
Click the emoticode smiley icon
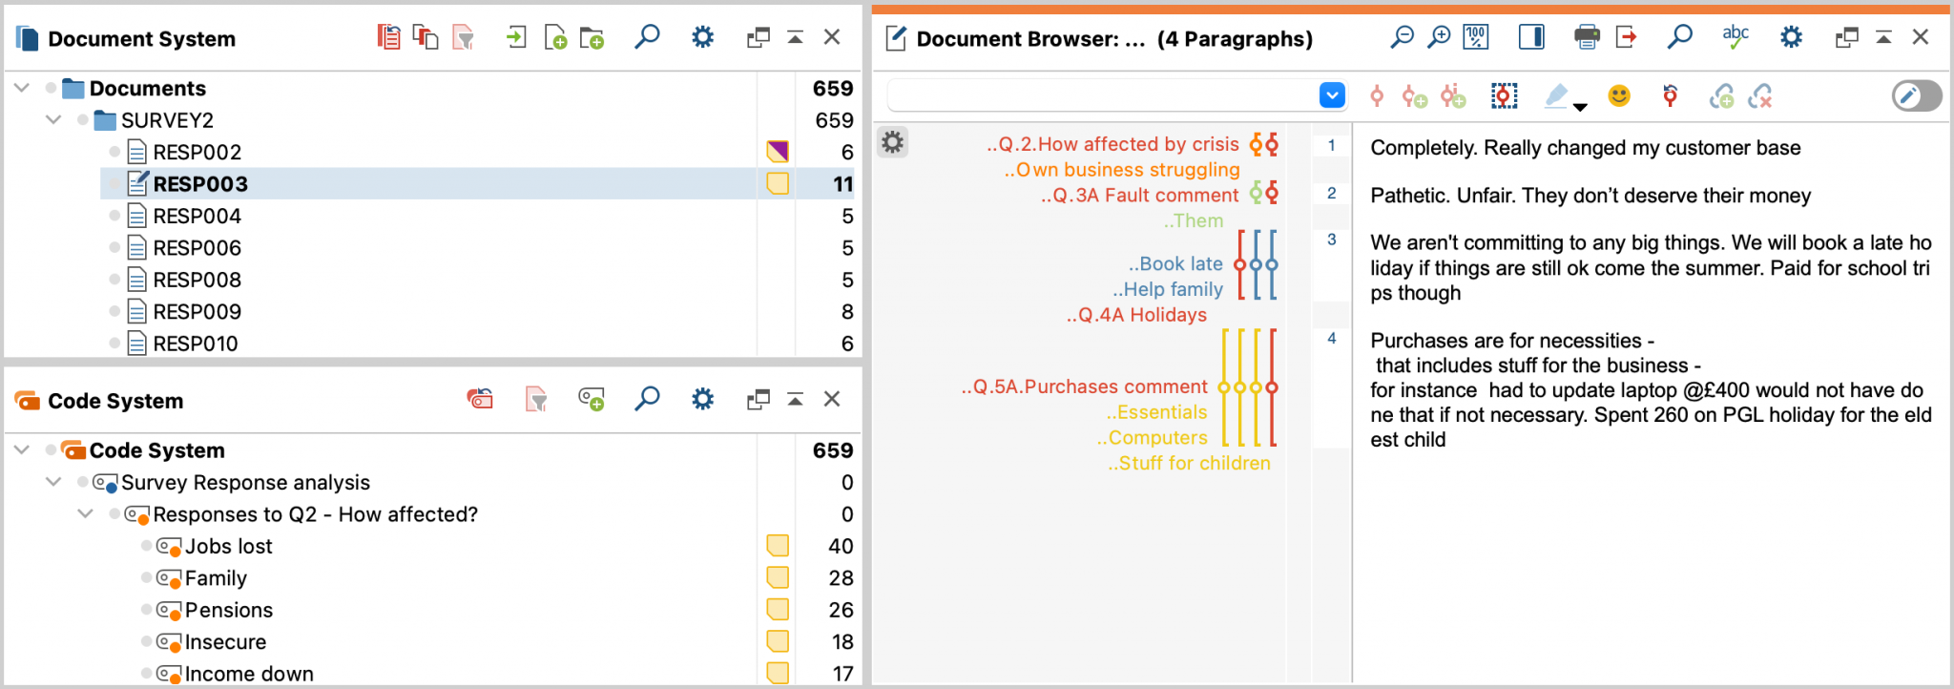(x=1618, y=96)
